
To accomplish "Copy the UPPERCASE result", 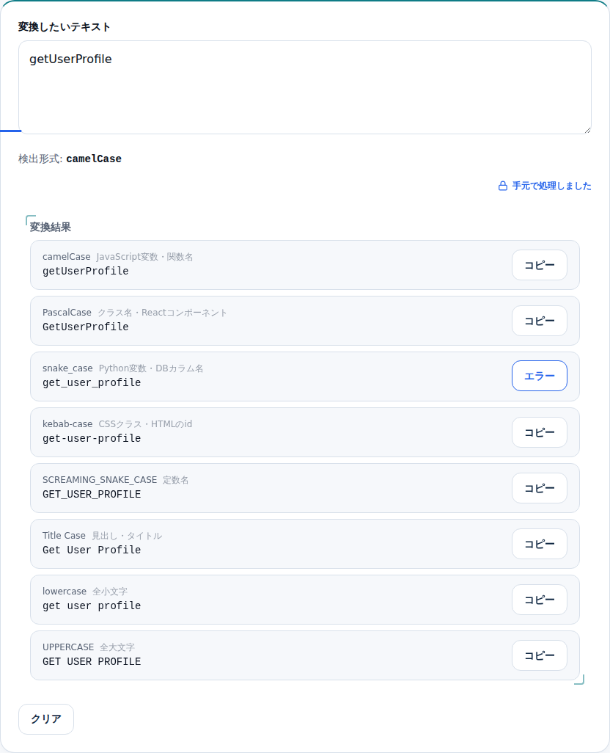I will click(x=540, y=655).
